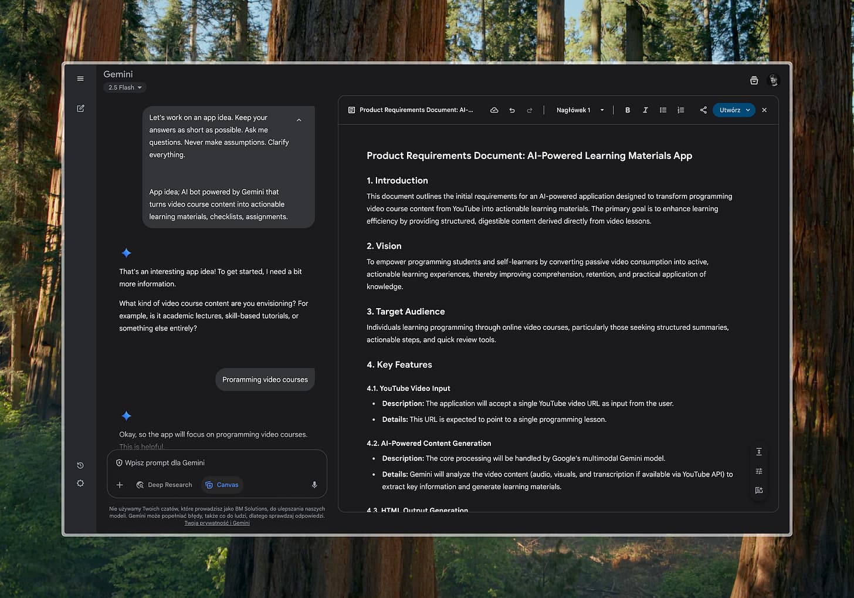Open the 2.5 Flash model selector
Image resolution: width=854 pixels, height=598 pixels.
[x=124, y=87]
